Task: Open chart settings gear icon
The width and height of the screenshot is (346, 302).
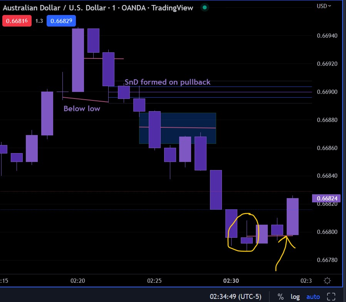Action: click(327, 280)
